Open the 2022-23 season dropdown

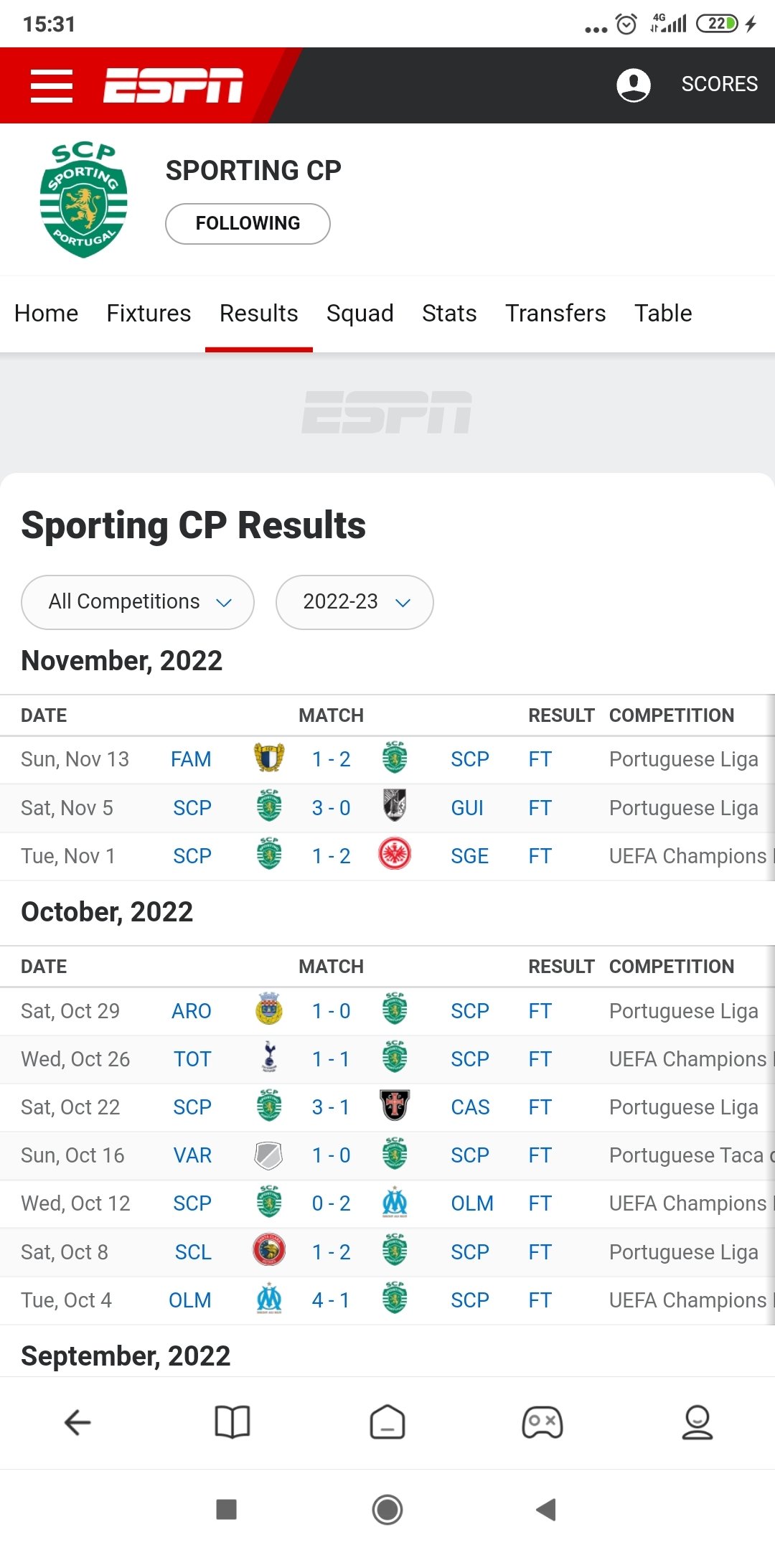point(354,602)
